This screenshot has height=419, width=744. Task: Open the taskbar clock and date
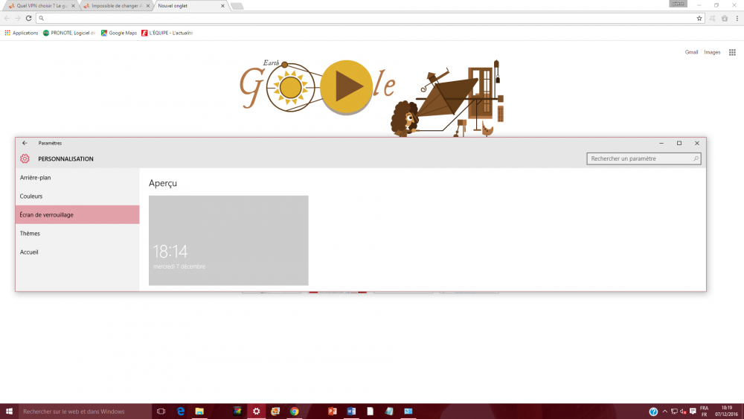click(727, 412)
